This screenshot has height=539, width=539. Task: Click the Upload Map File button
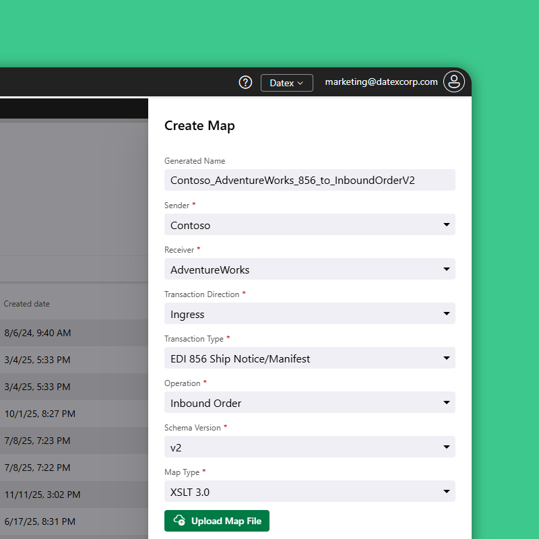(217, 521)
